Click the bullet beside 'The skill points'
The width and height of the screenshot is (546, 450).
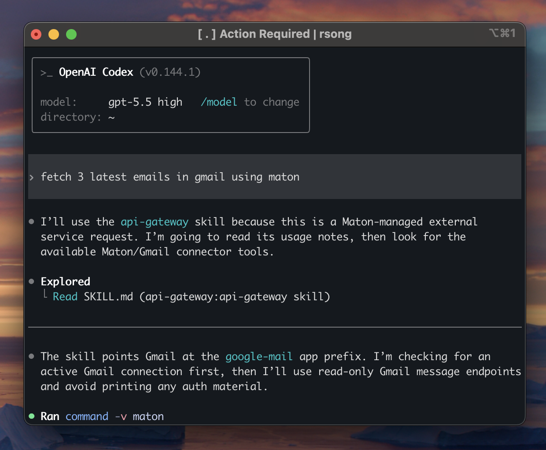[x=31, y=356]
